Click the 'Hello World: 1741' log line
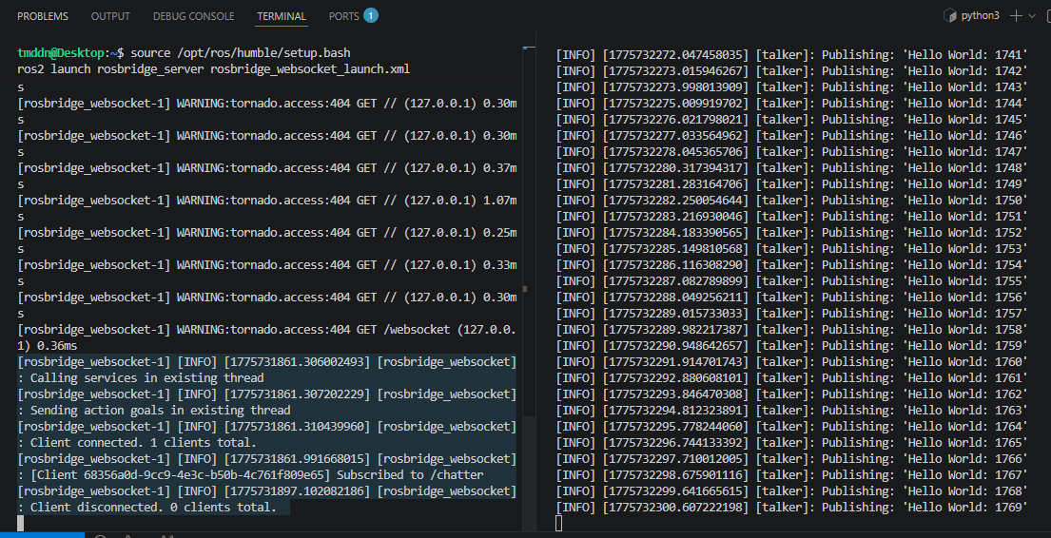This screenshot has height=538, width=1051. (x=791, y=55)
